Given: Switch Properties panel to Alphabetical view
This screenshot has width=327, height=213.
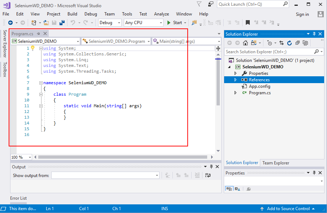Looking at the screenshot, I should (x=237, y=189).
